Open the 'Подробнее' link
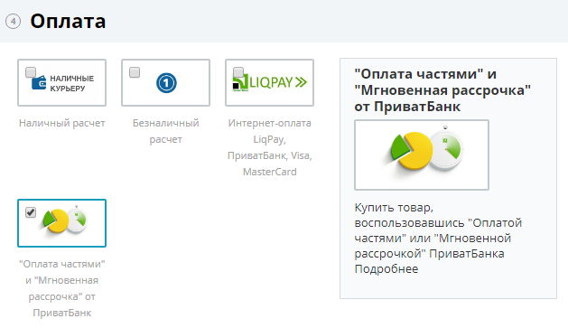 pyautogui.click(x=386, y=269)
